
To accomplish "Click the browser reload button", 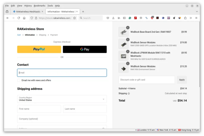I will point(19,18).
